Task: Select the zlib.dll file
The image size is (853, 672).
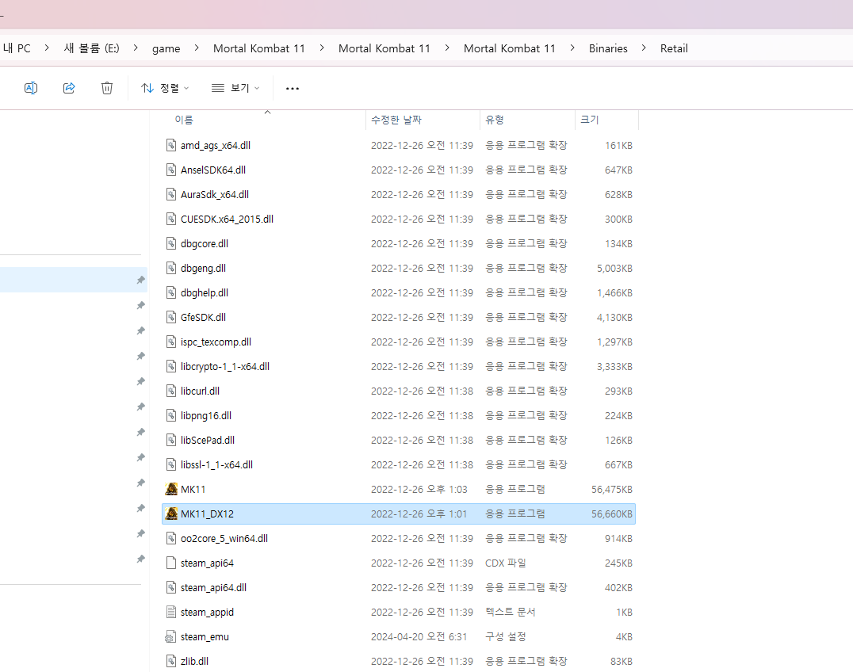Action: pos(194,661)
